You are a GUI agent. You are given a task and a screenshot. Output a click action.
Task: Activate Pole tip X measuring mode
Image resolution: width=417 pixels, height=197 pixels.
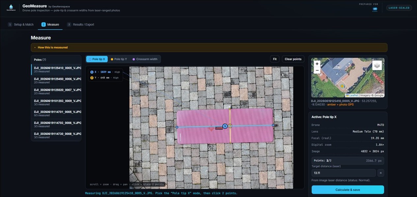coord(97,59)
